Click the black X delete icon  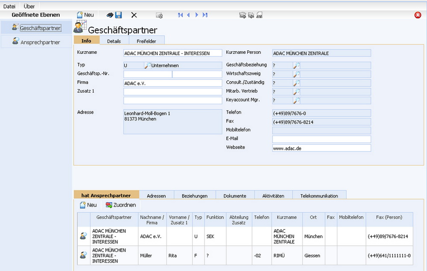[x=134, y=15]
